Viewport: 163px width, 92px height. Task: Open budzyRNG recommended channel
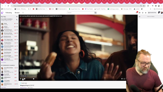[x=9, y=81]
